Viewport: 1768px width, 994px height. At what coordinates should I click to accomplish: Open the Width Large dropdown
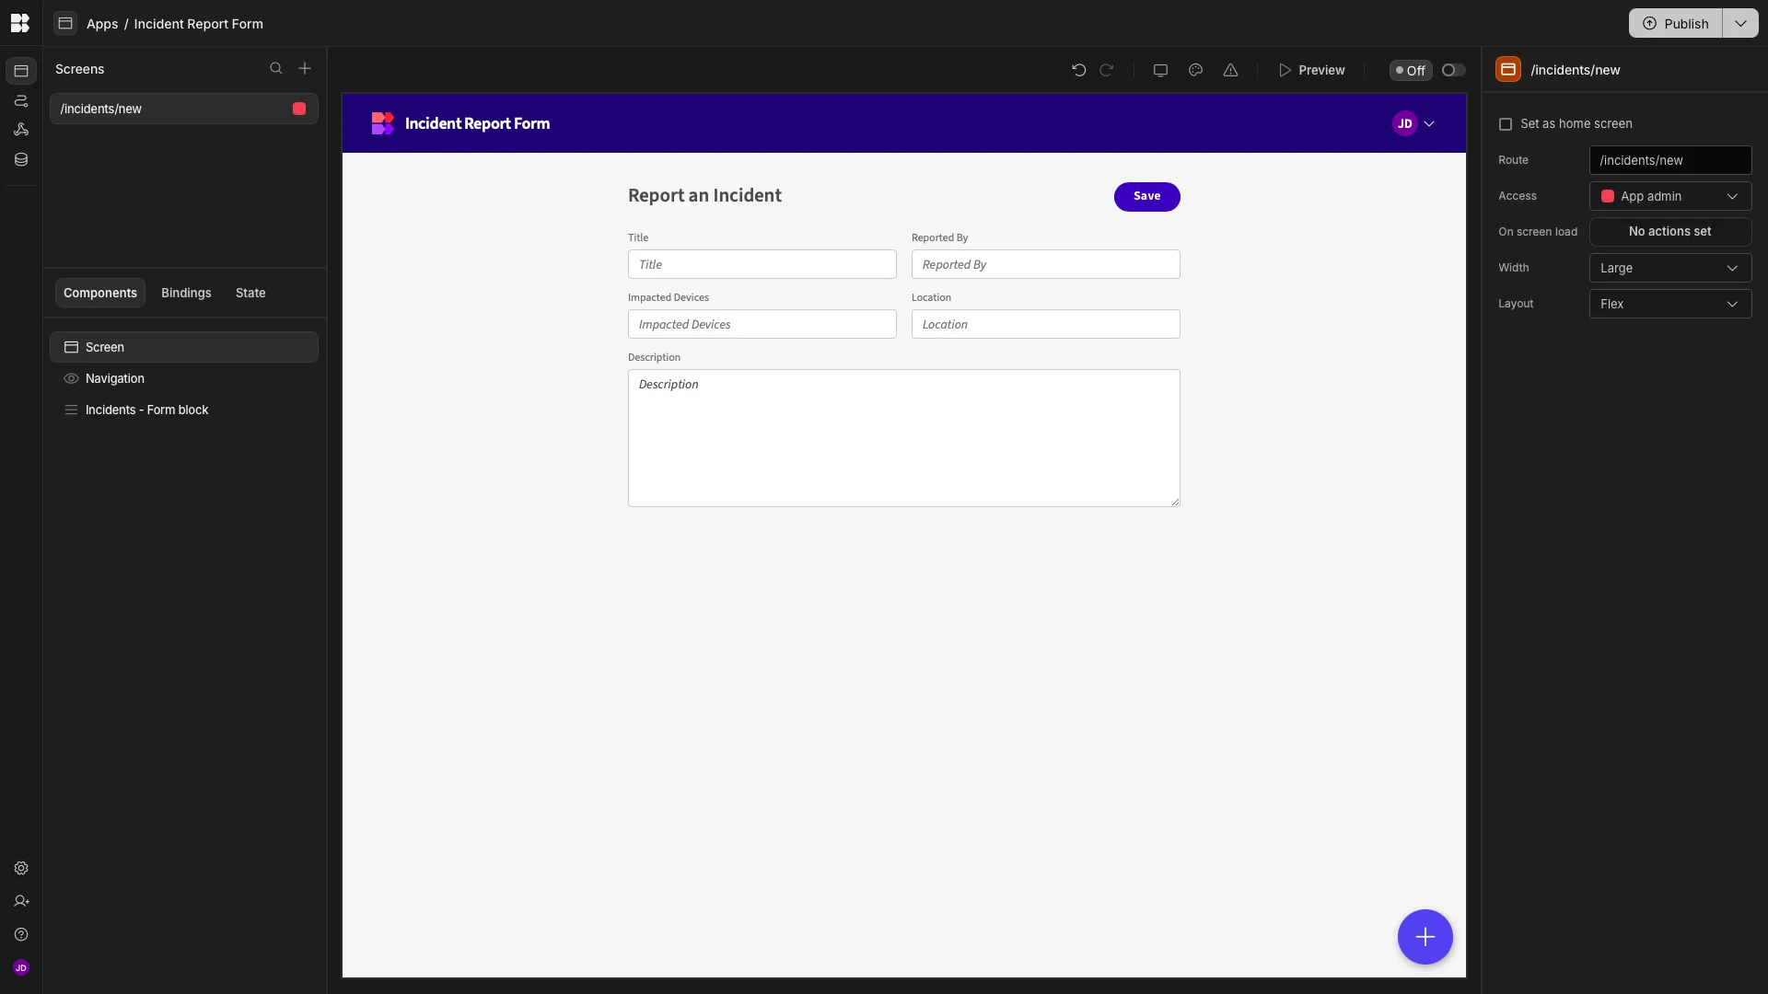click(x=1669, y=268)
